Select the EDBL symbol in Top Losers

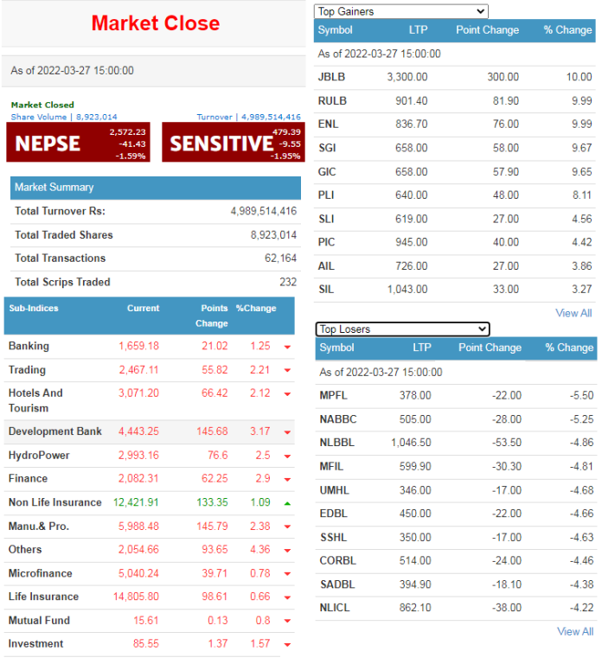pos(333,514)
